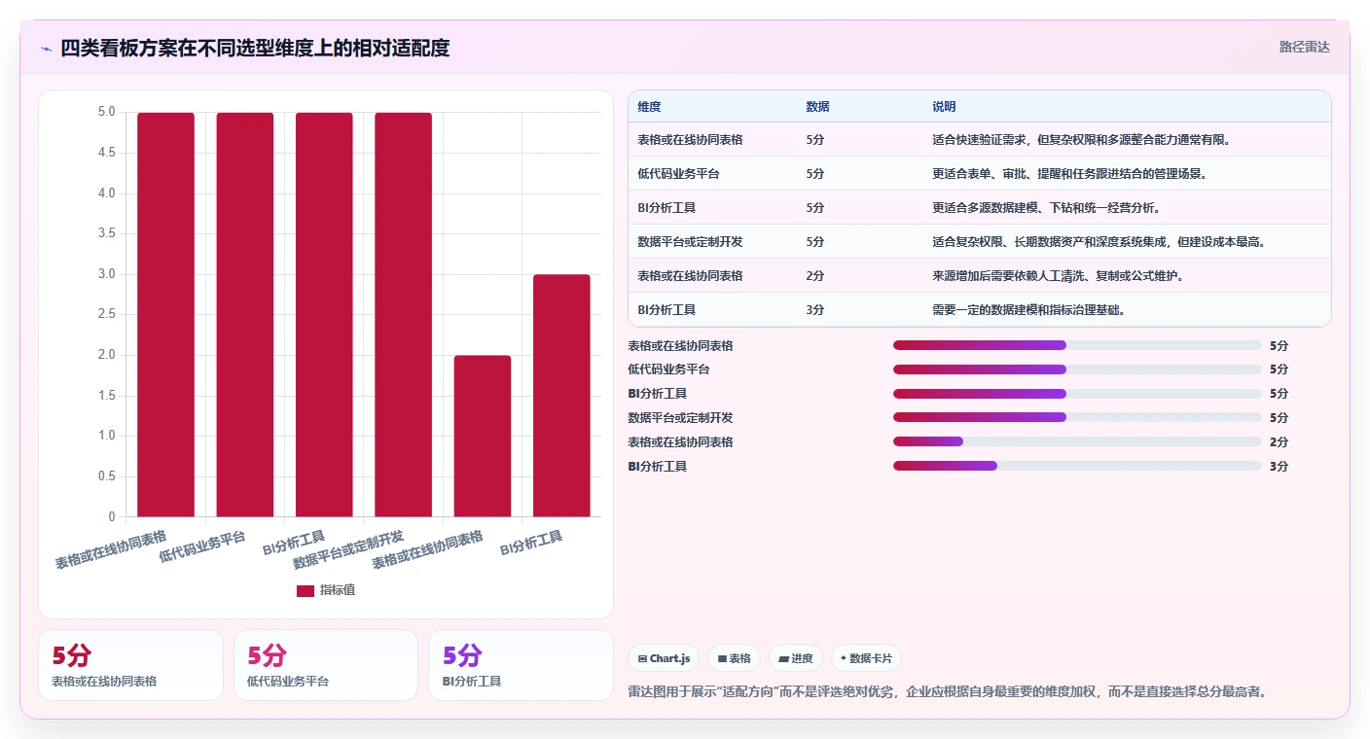Image resolution: width=1370 pixels, height=739 pixels.
Task: Click the progress bar rated 2分
Action: pyautogui.click(x=1077, y=442)
